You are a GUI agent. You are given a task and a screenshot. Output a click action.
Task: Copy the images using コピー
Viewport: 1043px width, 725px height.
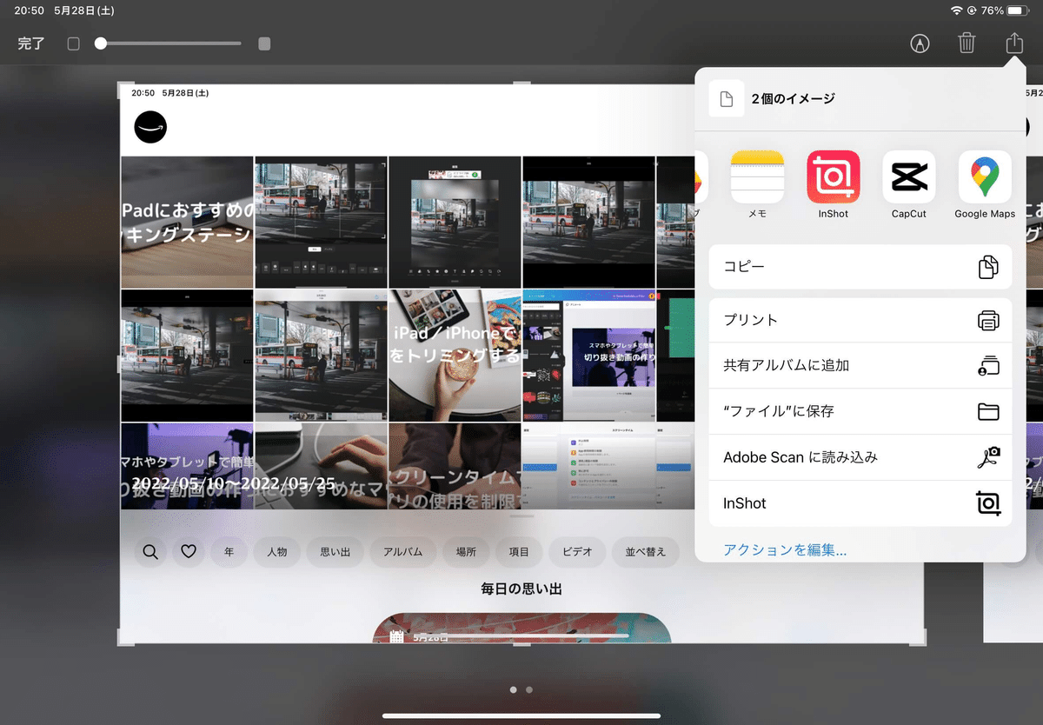(x=860, y=266)
